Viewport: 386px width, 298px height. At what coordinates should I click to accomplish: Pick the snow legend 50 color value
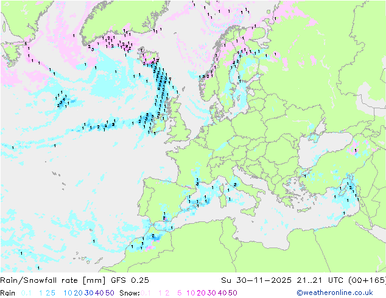(x=233, y=293)
